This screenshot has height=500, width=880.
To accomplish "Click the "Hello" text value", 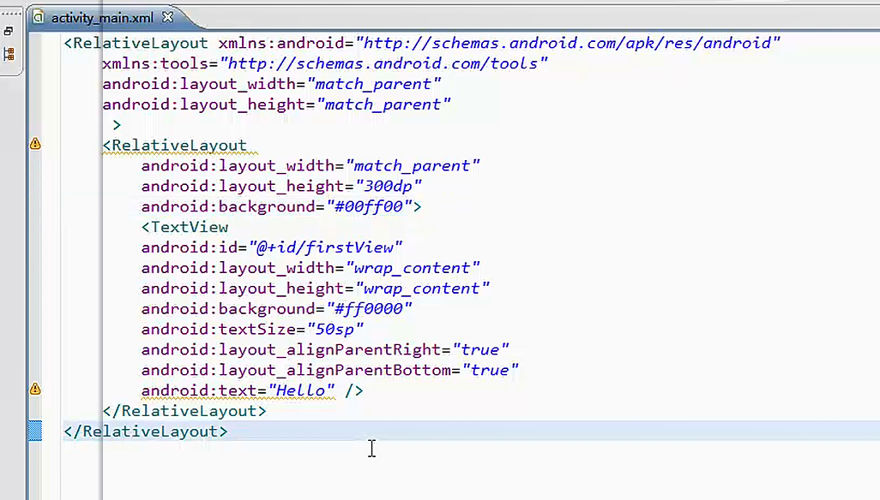I will (x=301, y=390).
